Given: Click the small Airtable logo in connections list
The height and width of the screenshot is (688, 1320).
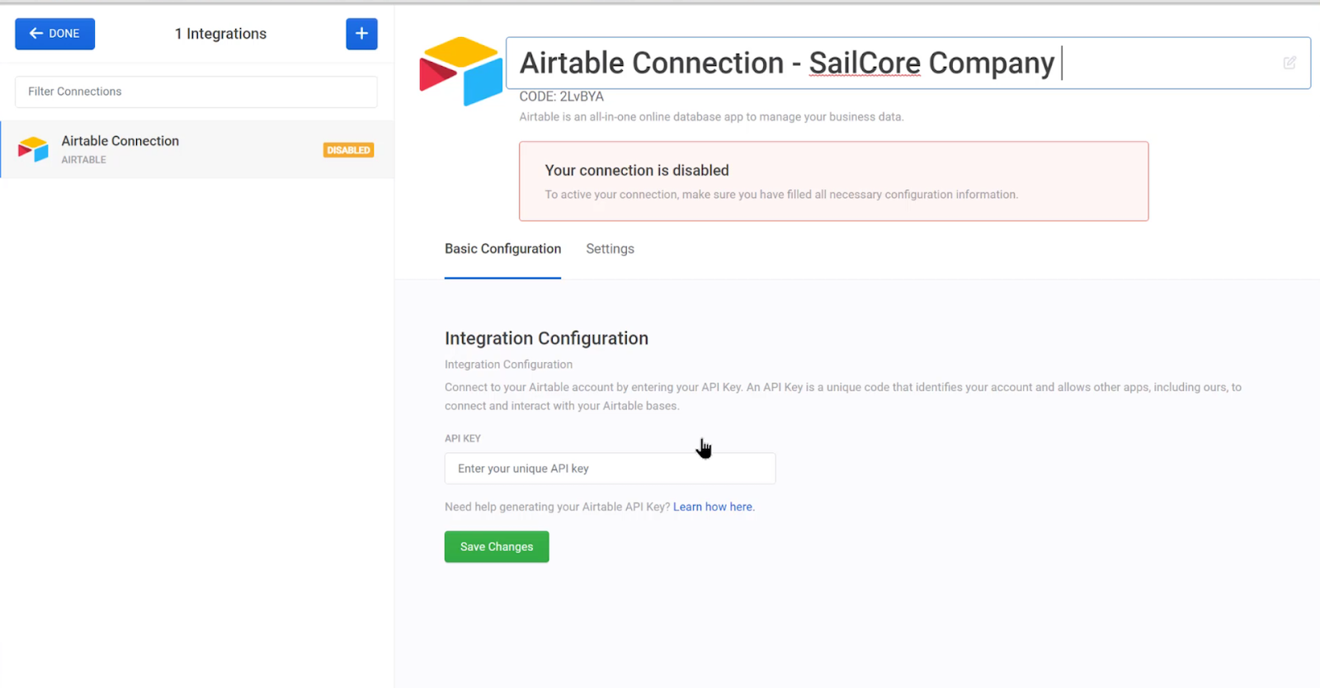Looking at the screenshot, I should tap(33, 149).
